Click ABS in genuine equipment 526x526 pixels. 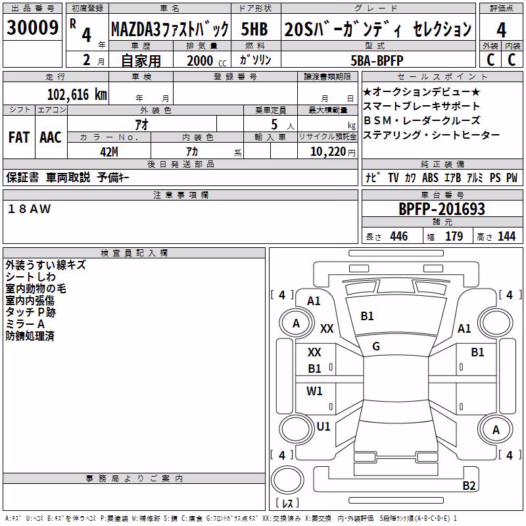[430, 178]
